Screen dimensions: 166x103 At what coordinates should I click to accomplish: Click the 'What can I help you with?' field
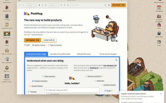(72, 90)
